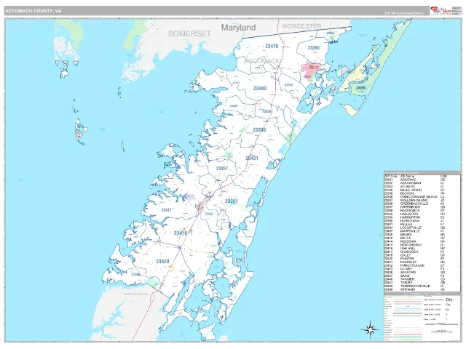
Task: Click ZIP code 23420 on the map
Action: [x=162, y=262]
